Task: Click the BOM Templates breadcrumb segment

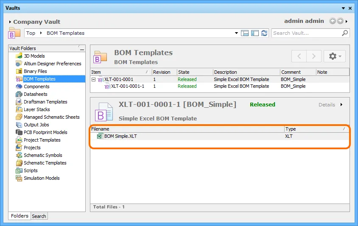Action: [x=65, y=33]
